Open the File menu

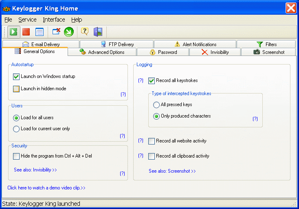click(8, 20)
